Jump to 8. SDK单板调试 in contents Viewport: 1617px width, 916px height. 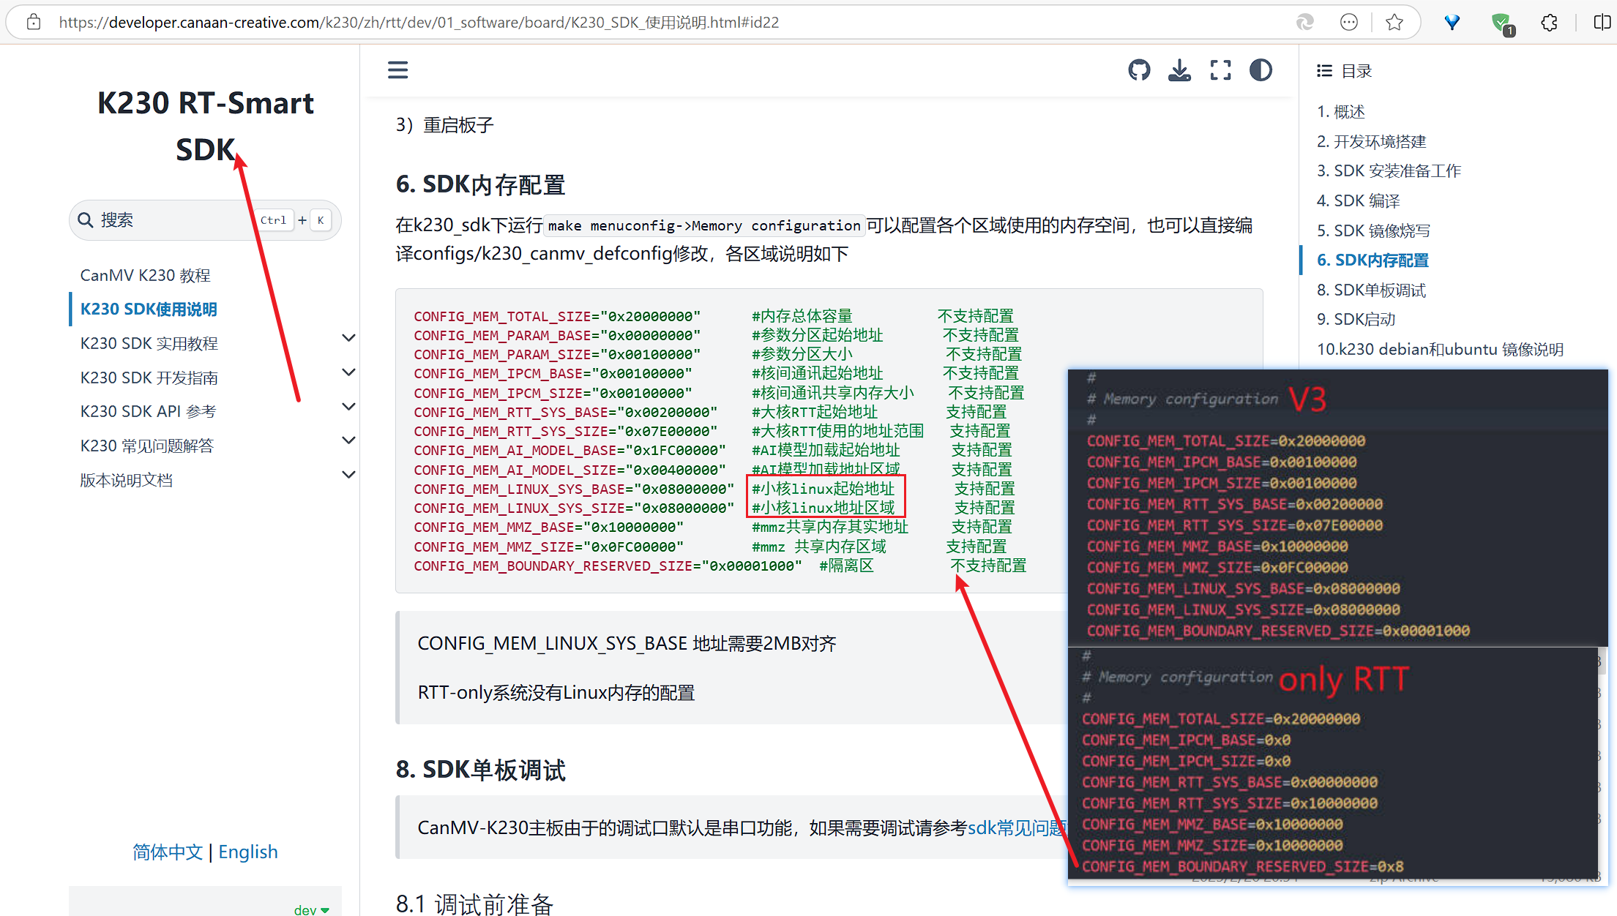click(1371, 290)
